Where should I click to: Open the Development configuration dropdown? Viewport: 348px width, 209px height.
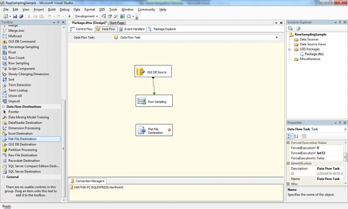(x=86, y=16)
